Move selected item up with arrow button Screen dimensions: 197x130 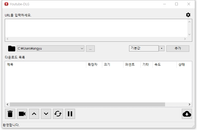tap(34, 114)
